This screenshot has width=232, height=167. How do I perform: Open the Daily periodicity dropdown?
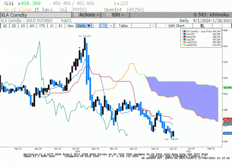click(x=84, y=26)
